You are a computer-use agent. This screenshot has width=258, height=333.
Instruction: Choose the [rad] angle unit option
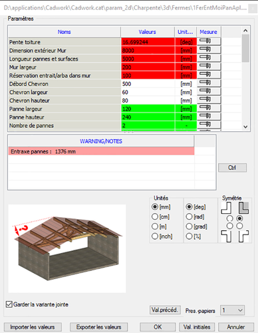(189, 216)
